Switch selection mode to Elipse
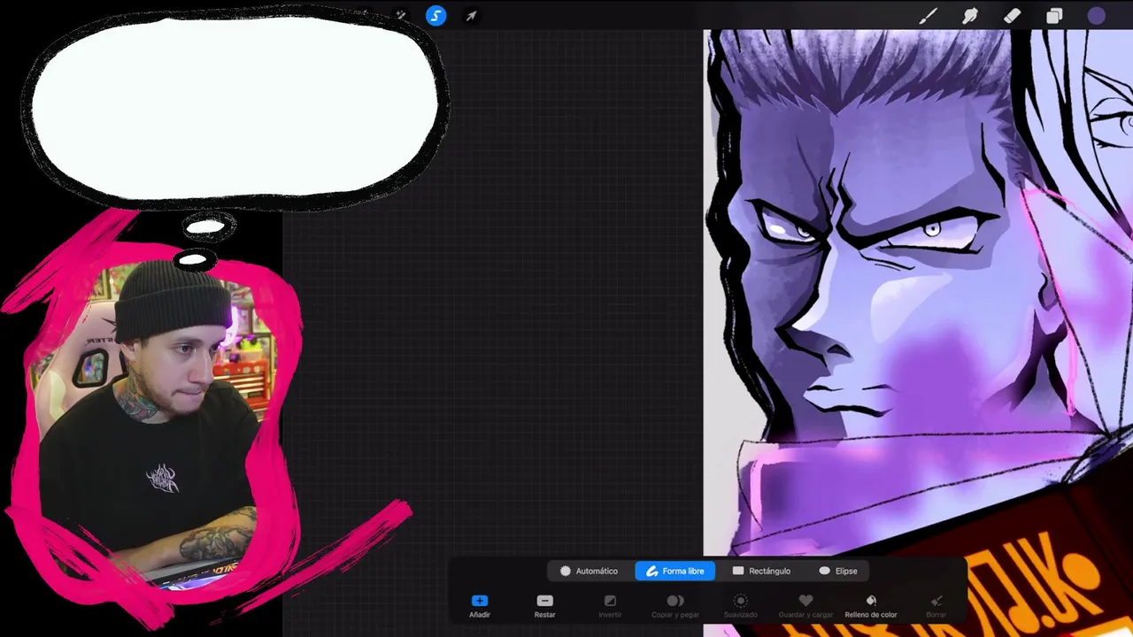The width and height of the screenshot is (1133, 637). click(x=838, y=571)
